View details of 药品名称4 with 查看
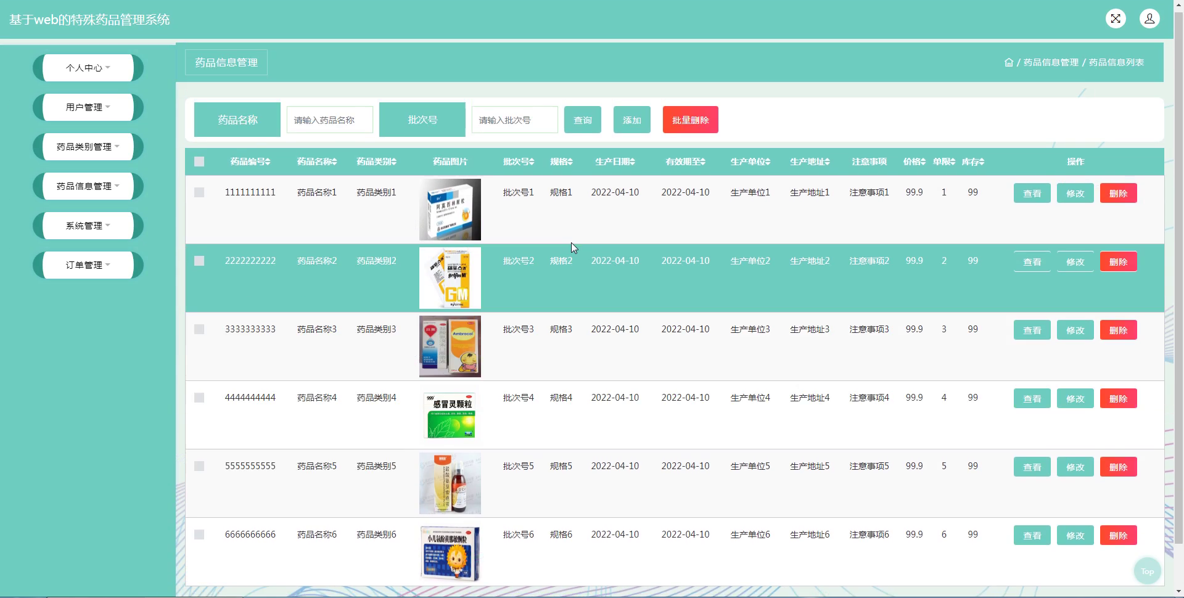The width and height of the screenshot is (1184, 598). (x=1032, y=398)
